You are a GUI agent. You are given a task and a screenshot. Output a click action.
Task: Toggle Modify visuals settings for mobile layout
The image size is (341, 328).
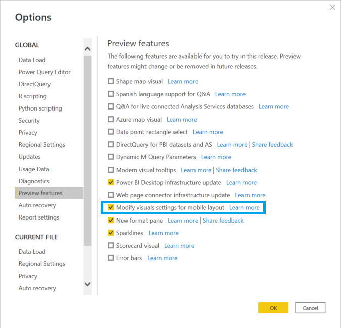[x=111, y=208]
